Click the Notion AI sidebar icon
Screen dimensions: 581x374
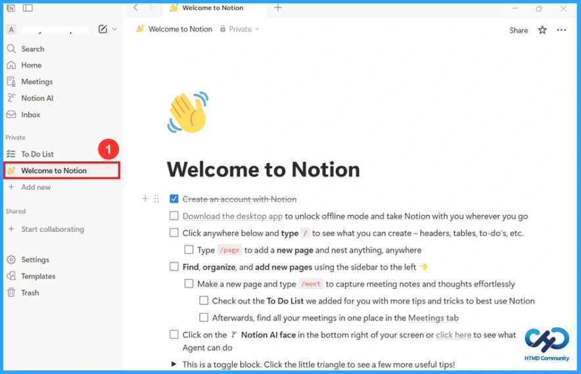(x=11, y=98)
